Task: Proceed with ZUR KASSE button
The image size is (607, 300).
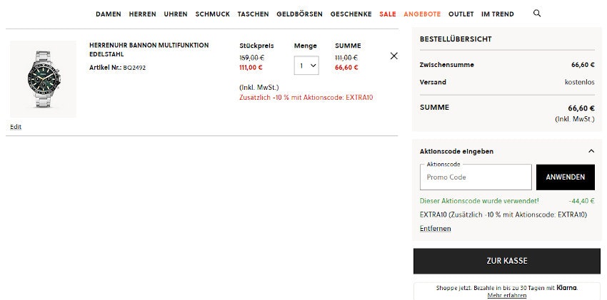Action: pyautogui.click(x=506, y=261)
